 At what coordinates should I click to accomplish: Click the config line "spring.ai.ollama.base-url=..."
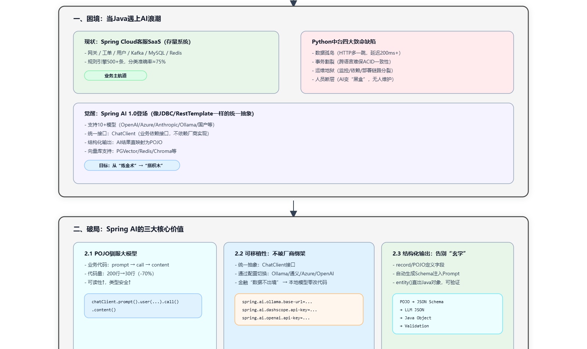277,302
